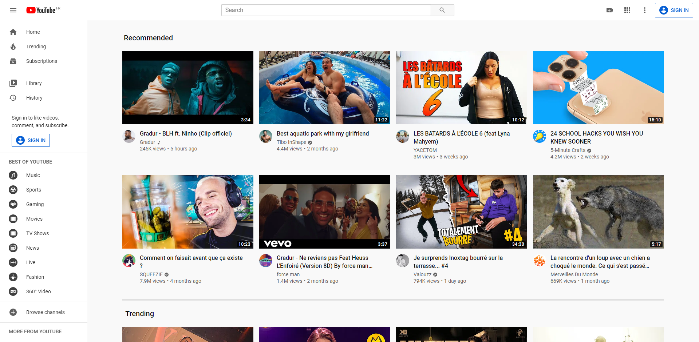Open the hamburger guide menu
Screen dimensions: 699x342
pos(13,10)
